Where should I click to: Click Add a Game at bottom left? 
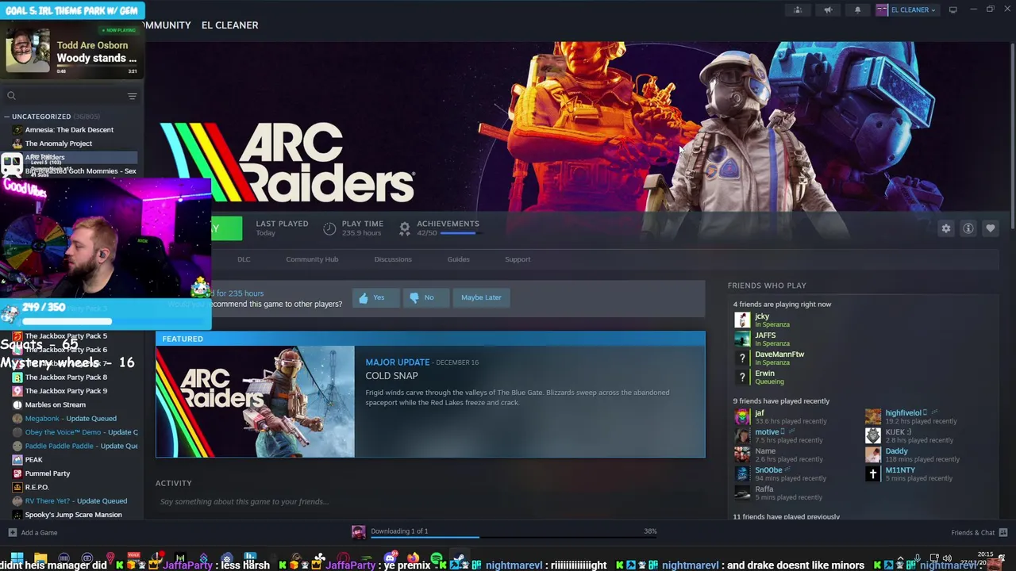point(33,533)
